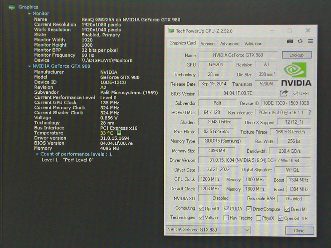The width and height of the screenshot is (331, 248).
Task: Click the Bandwidth 230.4 GB/s field
Action: (290, 151)
